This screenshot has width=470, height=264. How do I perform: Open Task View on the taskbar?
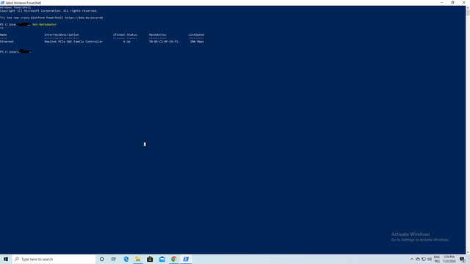pyautogui.click(x=114, y=259)
